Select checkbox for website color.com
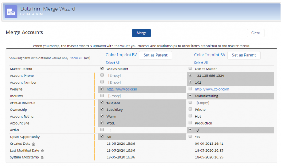 coord(190,88)
